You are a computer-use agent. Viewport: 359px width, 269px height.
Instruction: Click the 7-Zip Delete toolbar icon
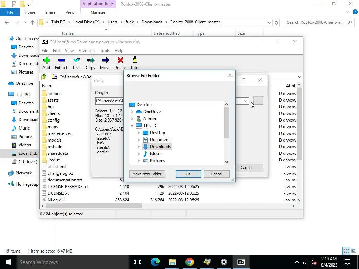click(120, 60)
